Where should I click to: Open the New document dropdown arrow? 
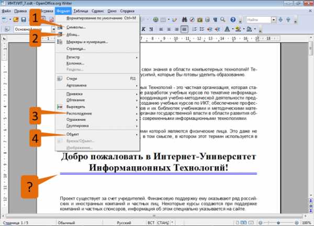coord(10,19)
